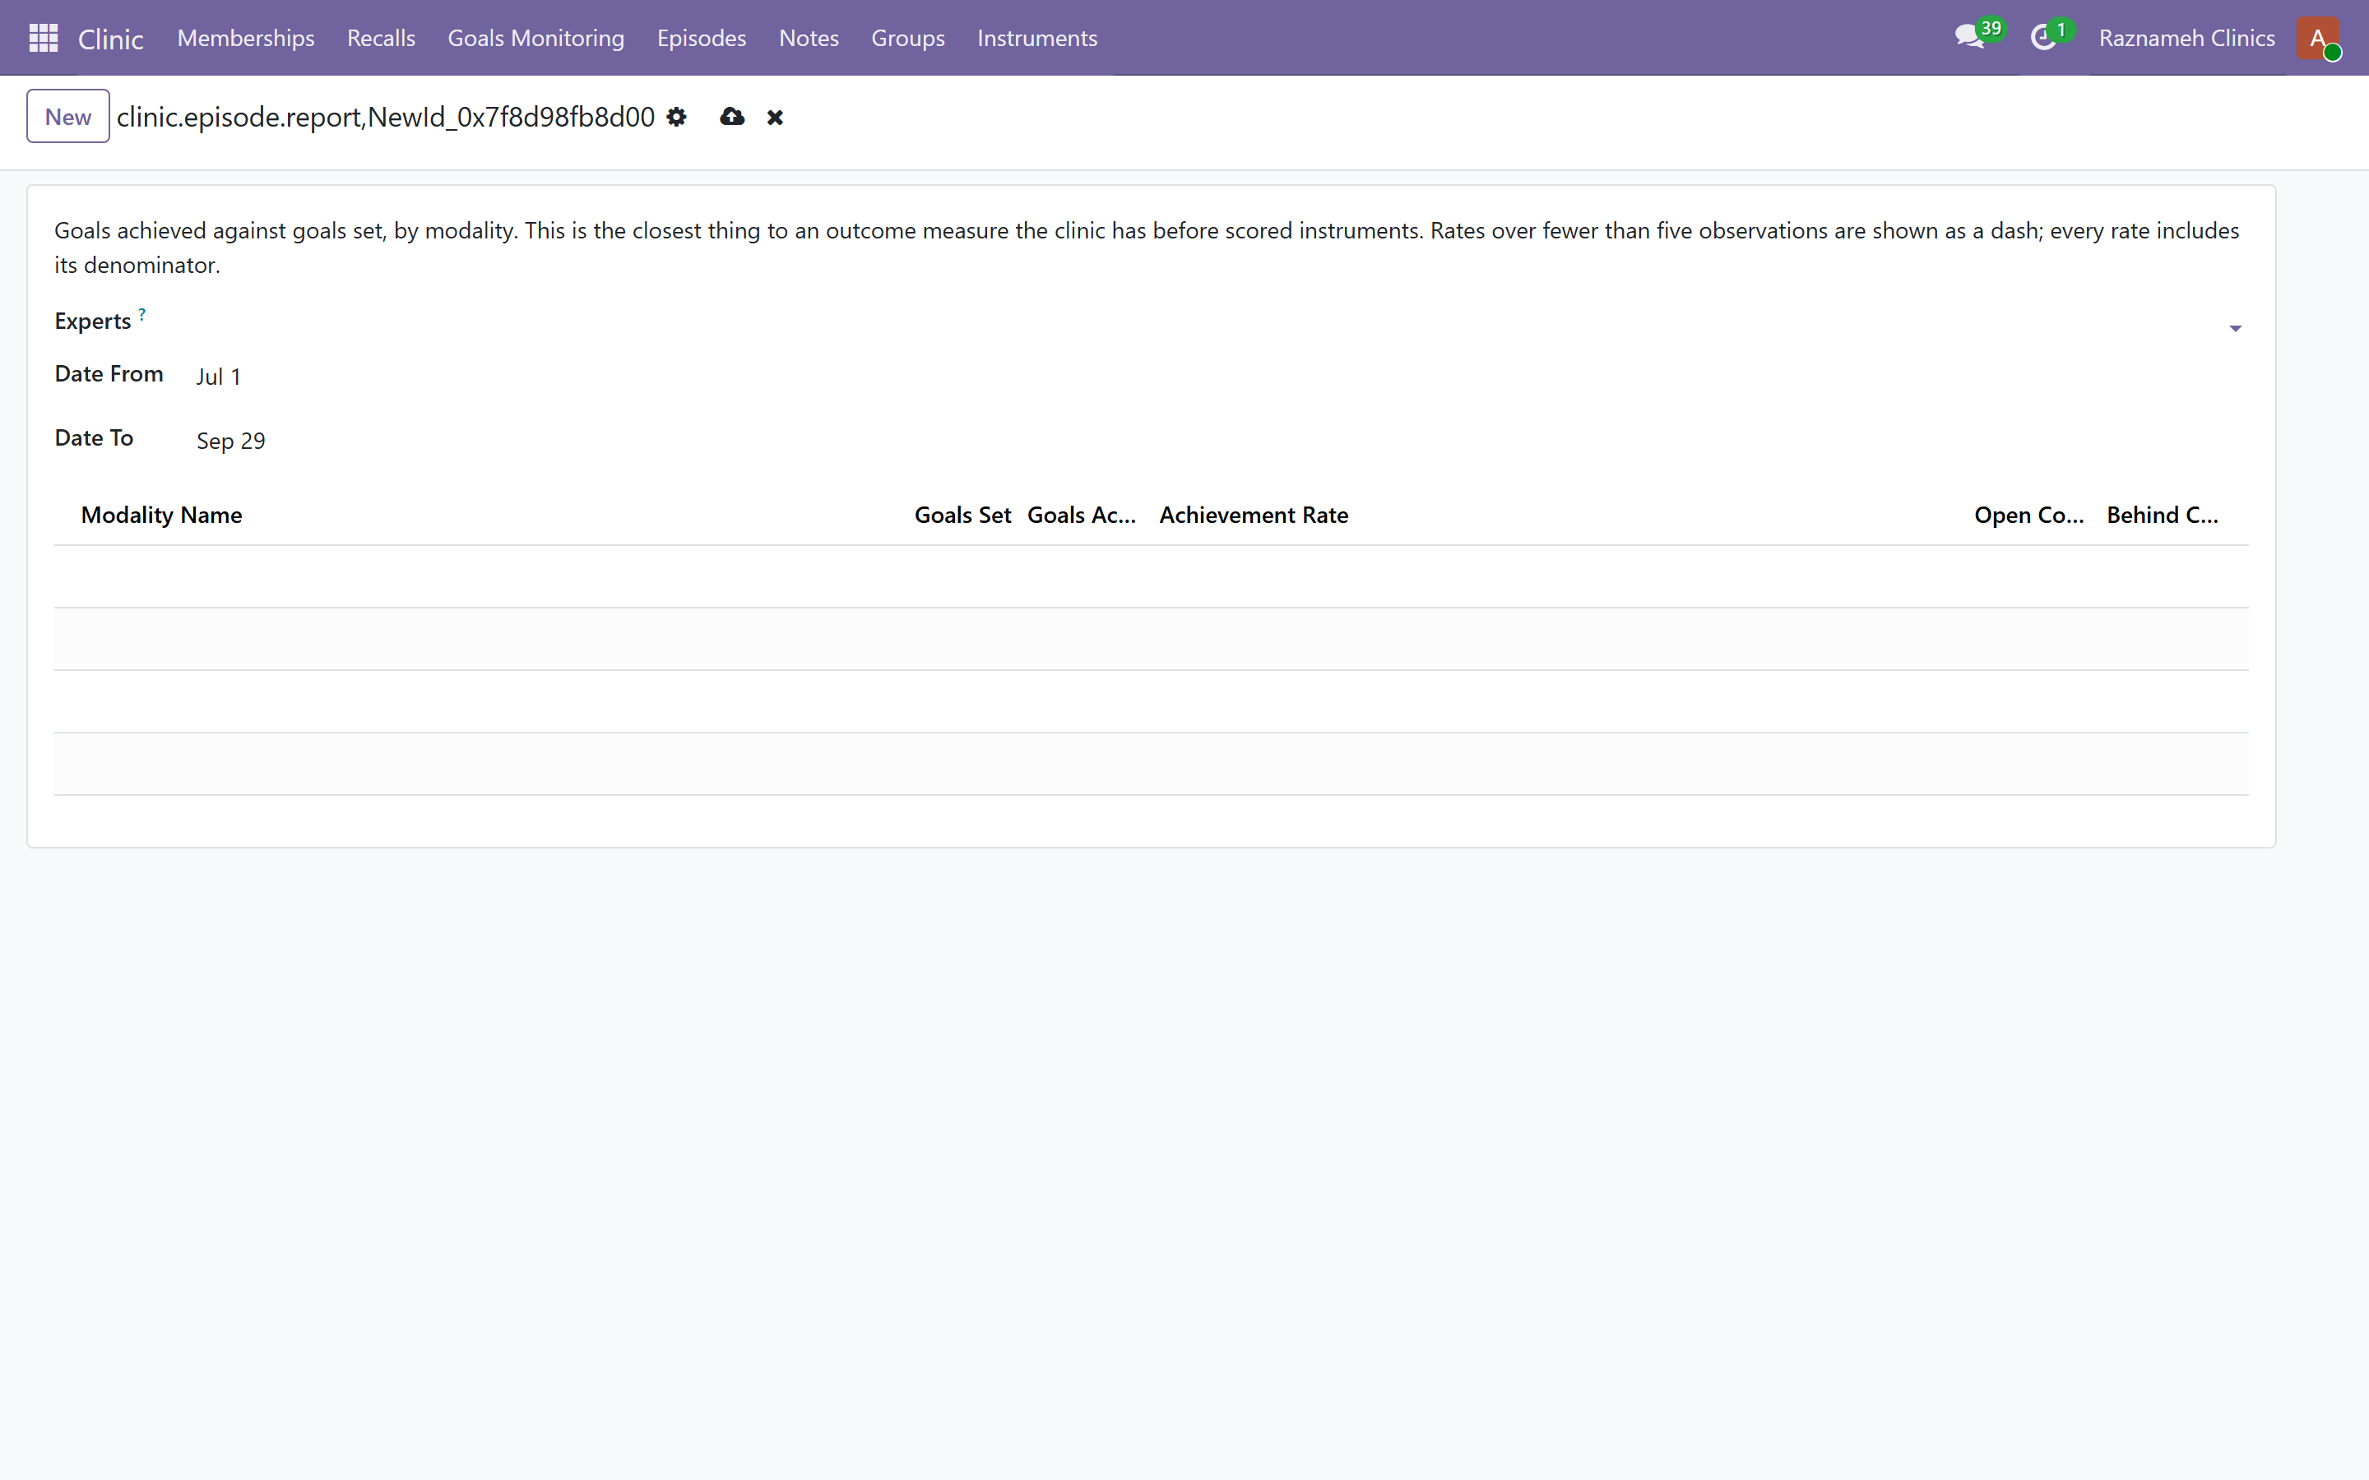Open the Notes menu
The height and width of the screenshot is (1480, 2369).
(x=809, y=38)
